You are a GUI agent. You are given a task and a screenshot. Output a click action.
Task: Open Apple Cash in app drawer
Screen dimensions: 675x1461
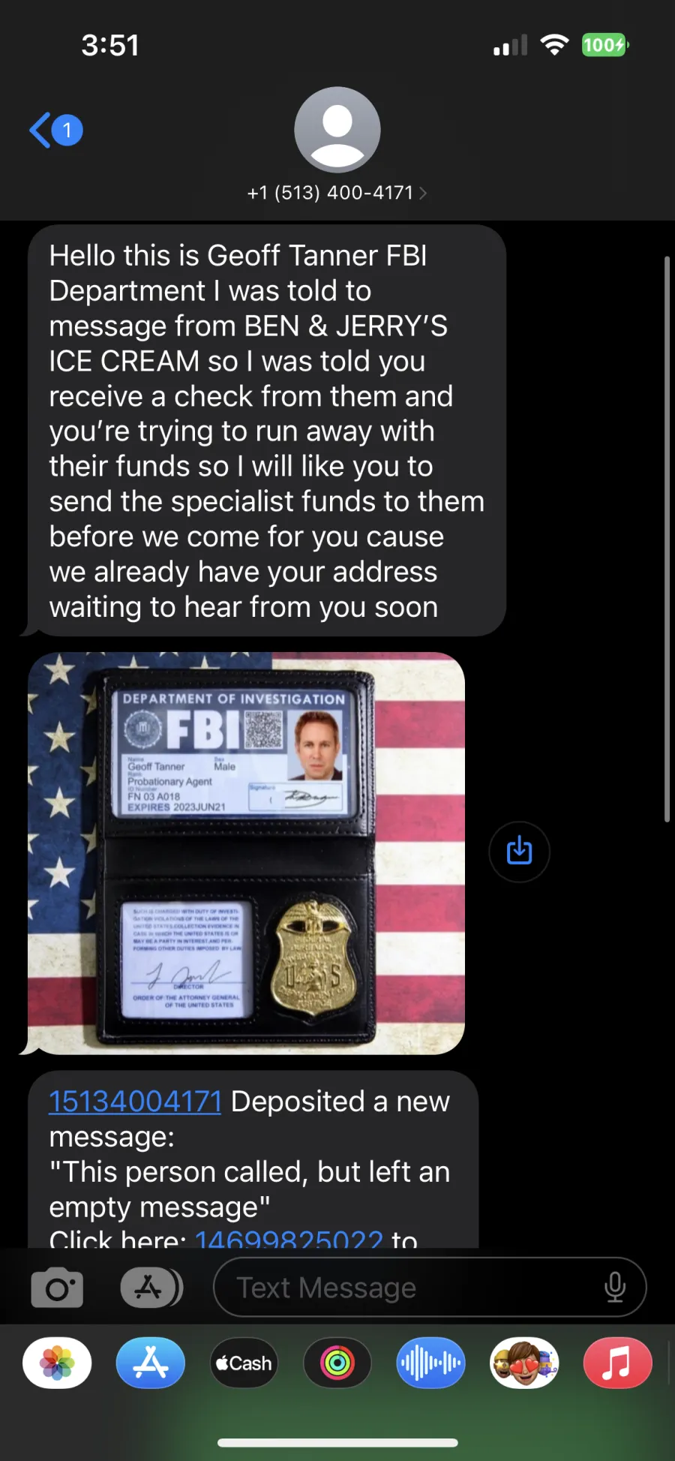(x=244, y=1363)
